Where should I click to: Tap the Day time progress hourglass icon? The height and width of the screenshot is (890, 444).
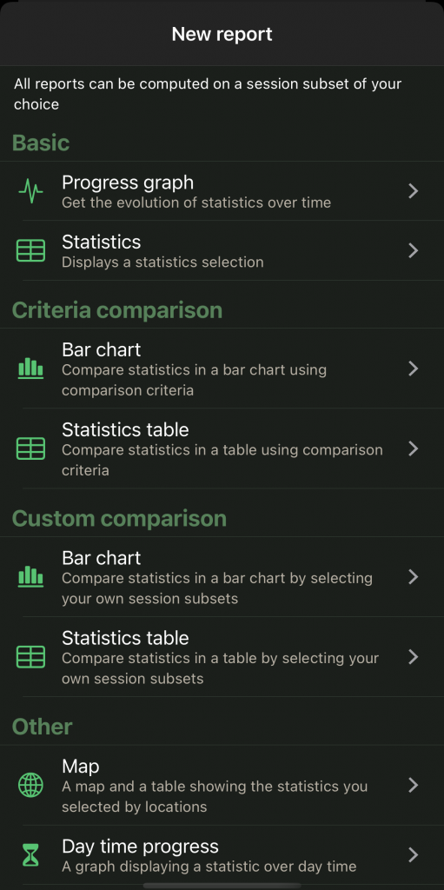click(x=30, y=855)
